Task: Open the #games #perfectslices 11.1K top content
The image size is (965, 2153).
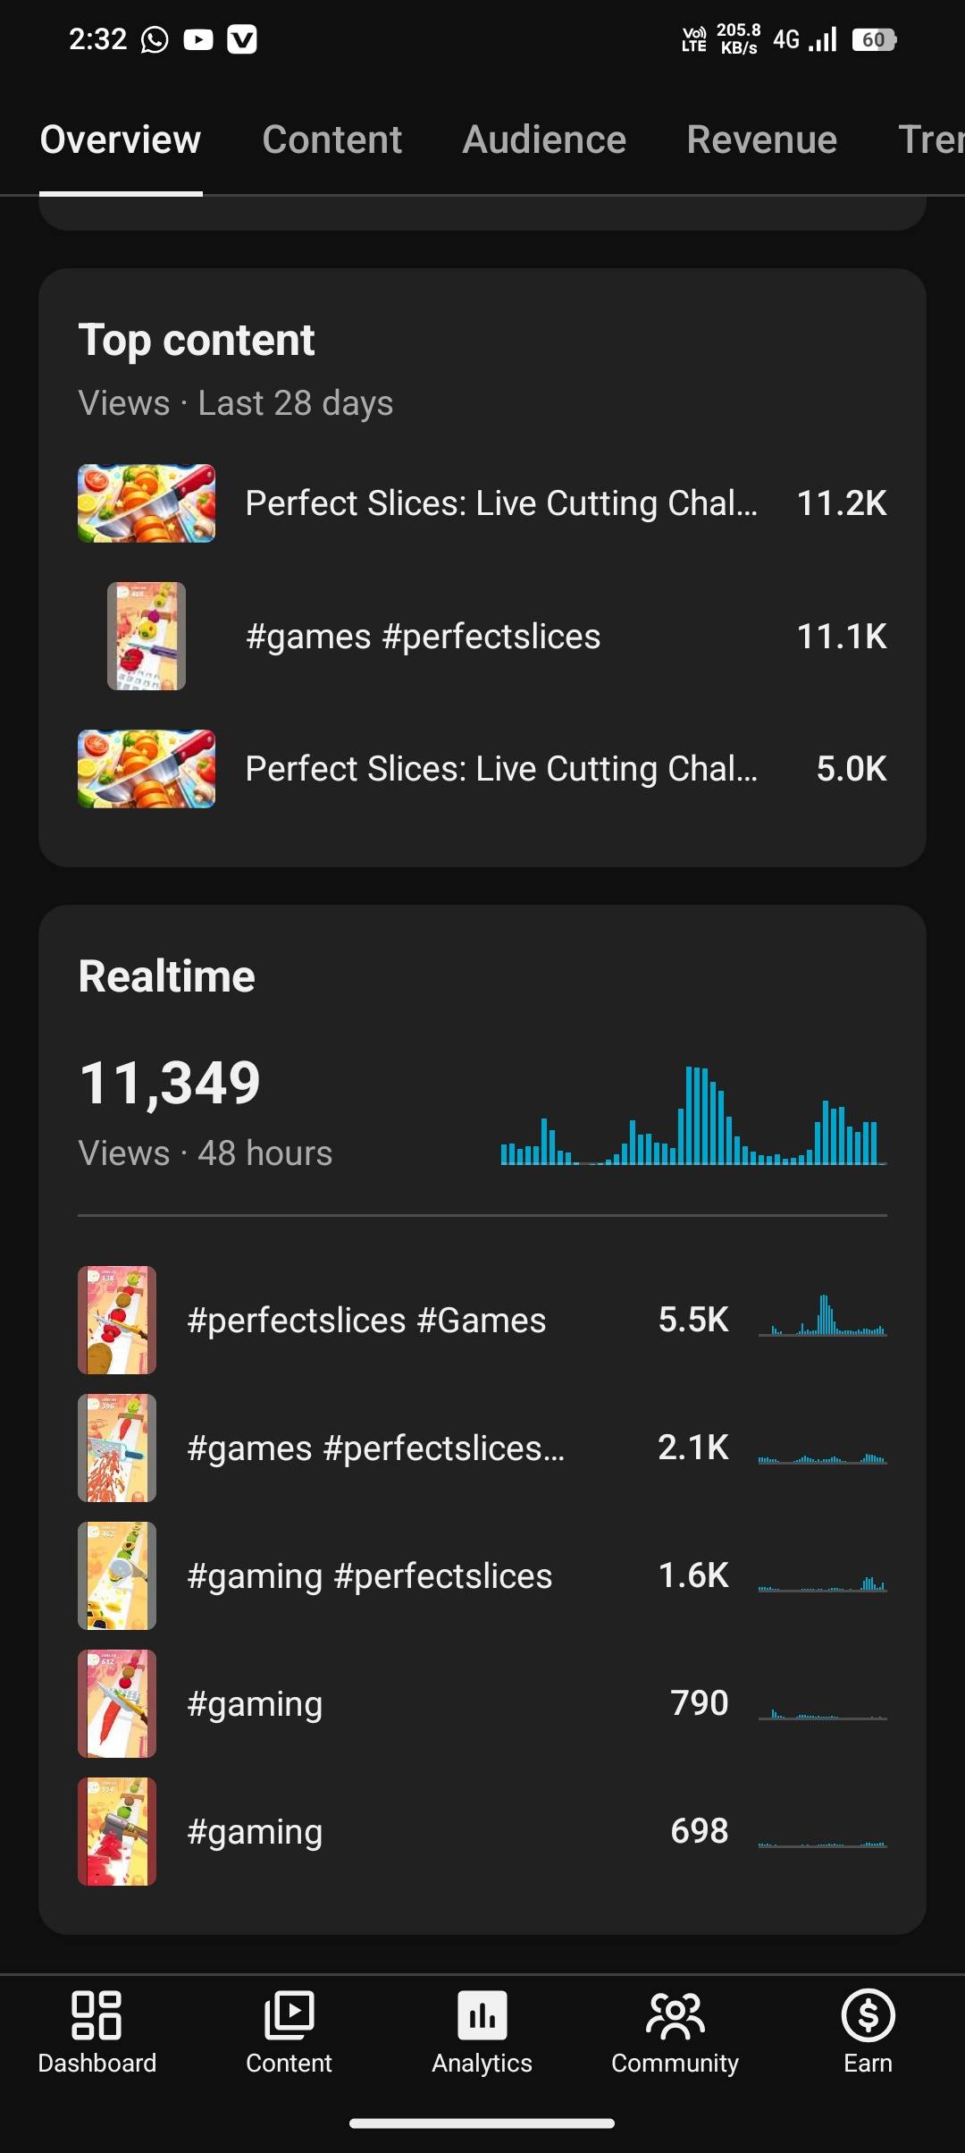Action: [x=423, y=637]
